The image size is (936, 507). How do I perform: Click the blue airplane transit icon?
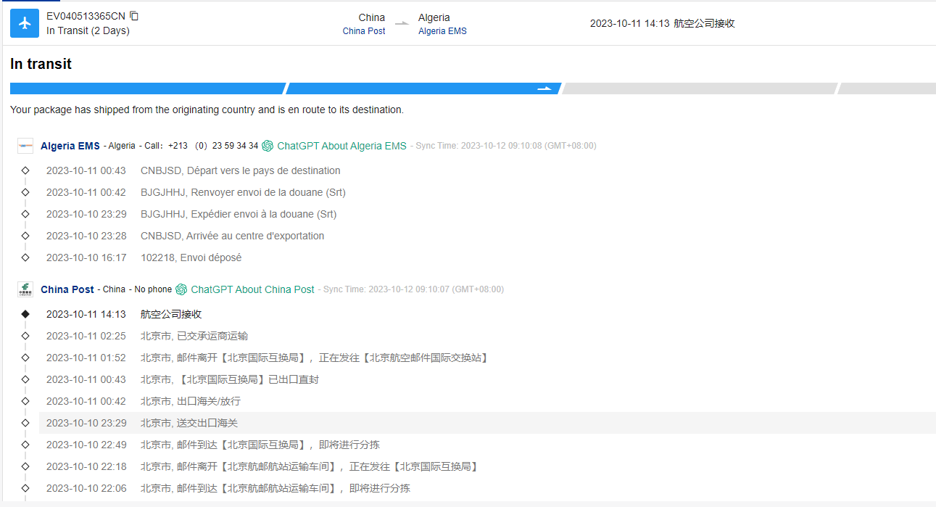(x=25, y=23)
